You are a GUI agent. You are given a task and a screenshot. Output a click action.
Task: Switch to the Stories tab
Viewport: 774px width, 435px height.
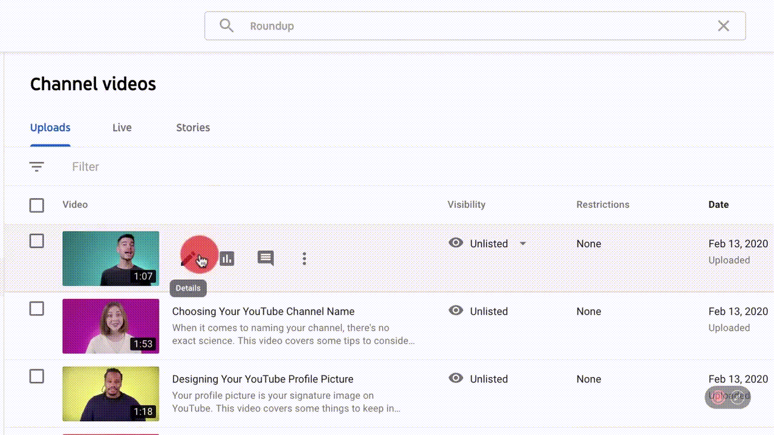point(193,127)
